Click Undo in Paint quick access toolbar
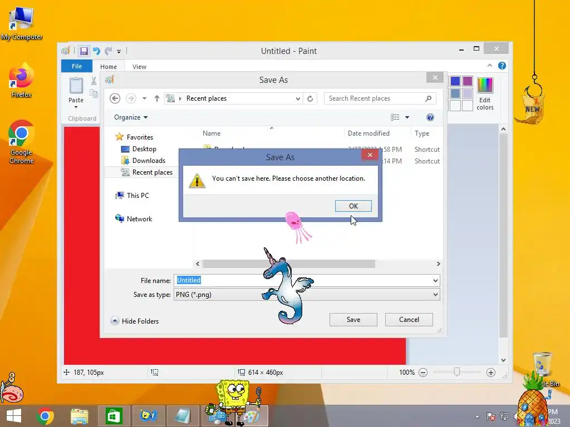Viewport: 570px width, 427px height. 96,51
